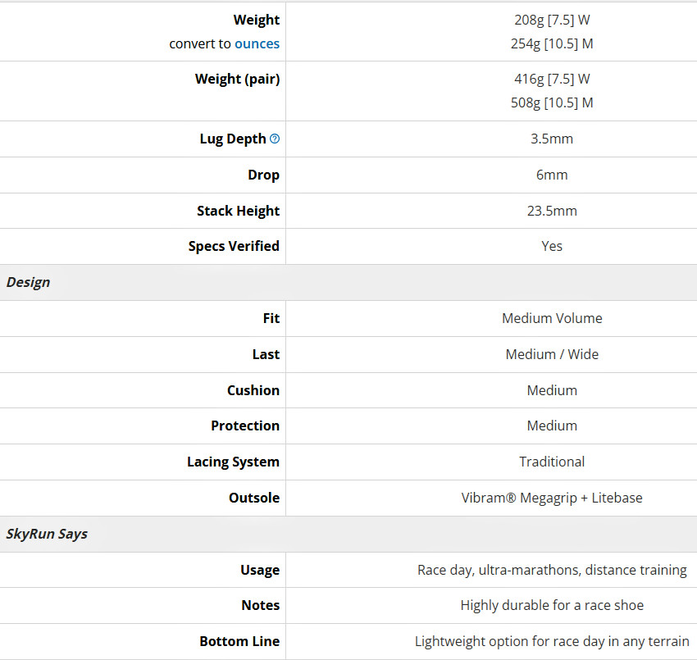
Task: Click the Medium / Wide last value
Action: [552, 354]
